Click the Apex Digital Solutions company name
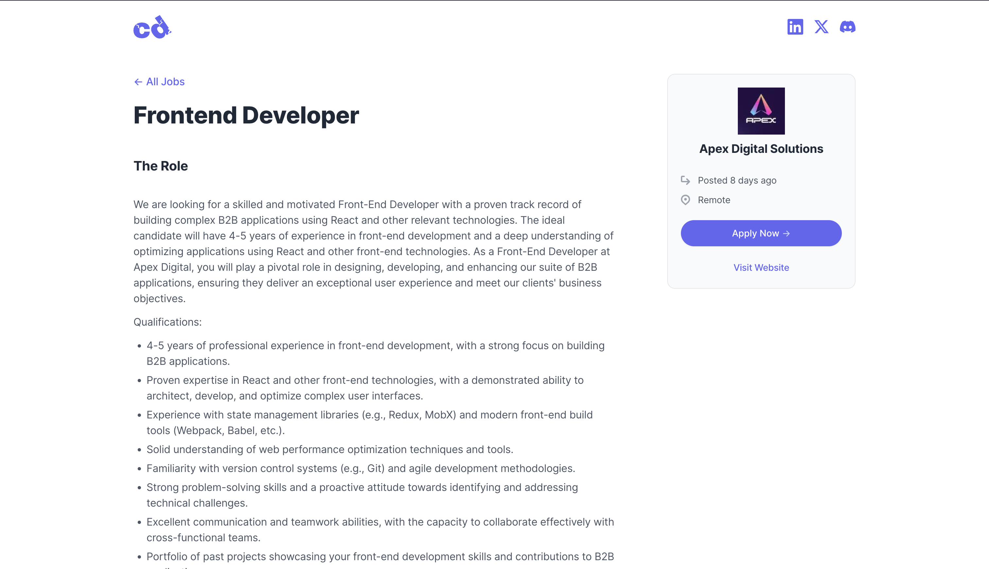 click(761, 149)
